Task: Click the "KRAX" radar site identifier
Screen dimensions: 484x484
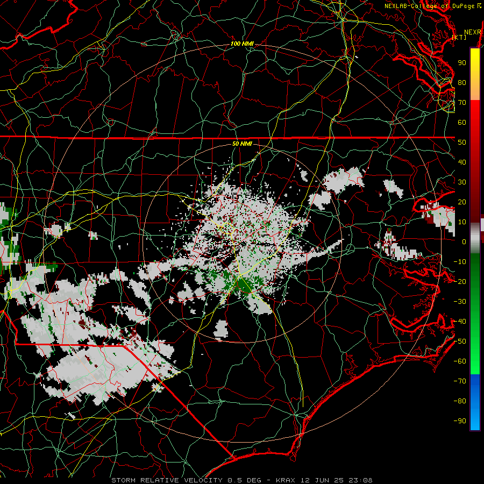Action: point(286,480)
